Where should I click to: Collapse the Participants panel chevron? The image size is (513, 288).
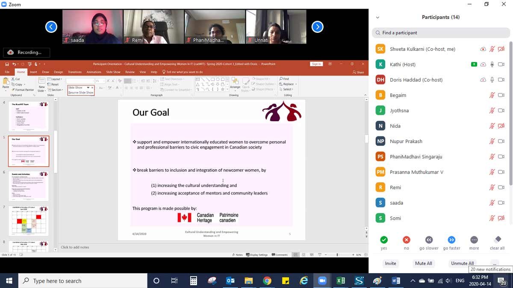(377, 17)
